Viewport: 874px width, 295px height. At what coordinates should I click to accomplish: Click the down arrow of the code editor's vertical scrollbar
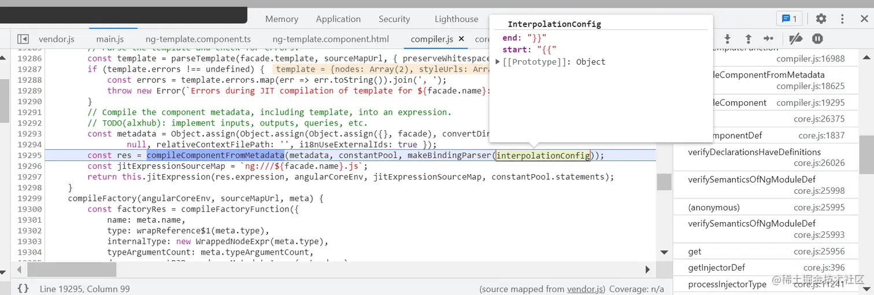tap(665, 252)
